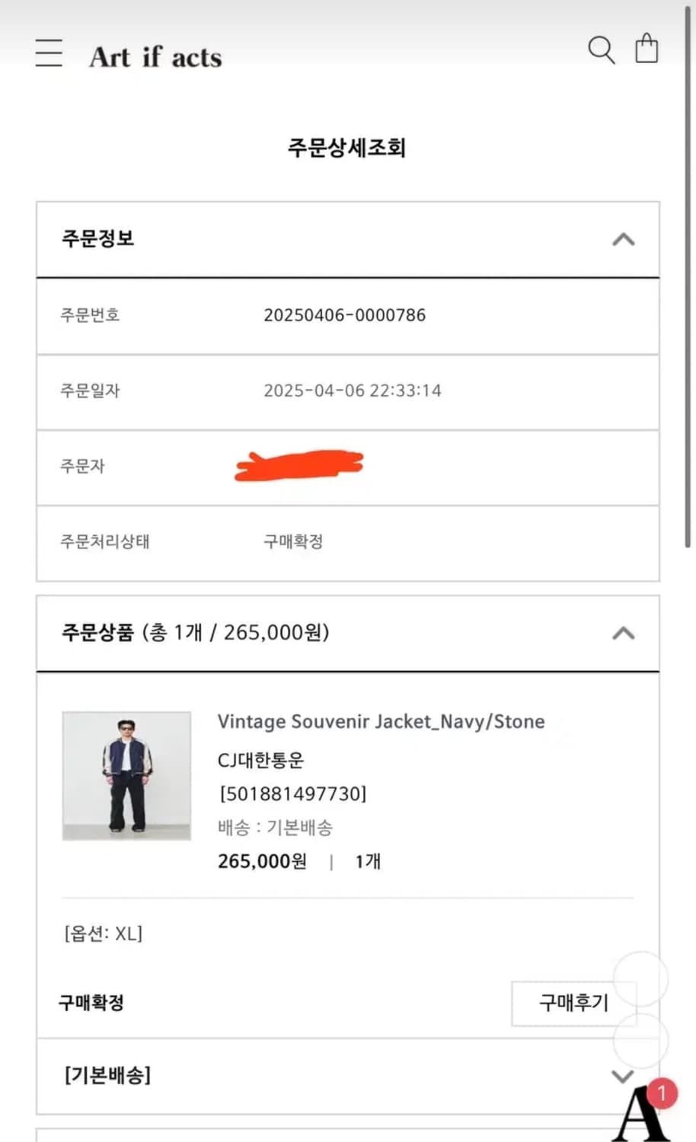Click the 주문상세조회 page title
696x1142 pixels.
pyautogui.click(x=346, y=147)
